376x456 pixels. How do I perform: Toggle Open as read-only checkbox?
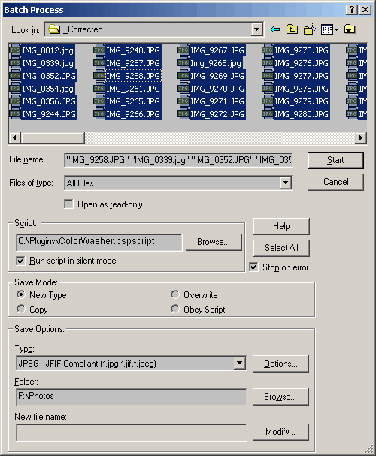coord(68,204)
